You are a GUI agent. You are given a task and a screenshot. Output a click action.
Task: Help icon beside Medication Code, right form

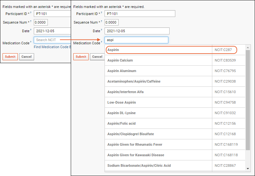point(101,42)
